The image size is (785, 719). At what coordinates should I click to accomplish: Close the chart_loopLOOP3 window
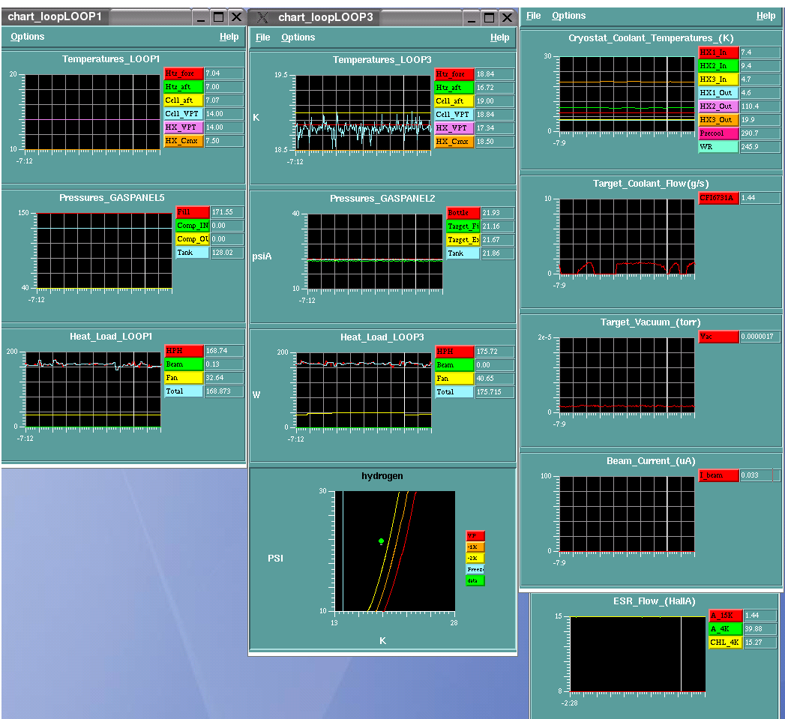pyautogui.click(x=507, y=17)
